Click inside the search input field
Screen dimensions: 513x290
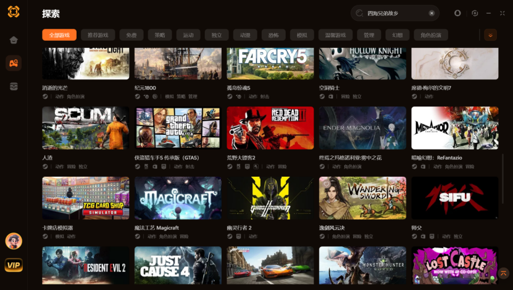(x=396, y=13)
